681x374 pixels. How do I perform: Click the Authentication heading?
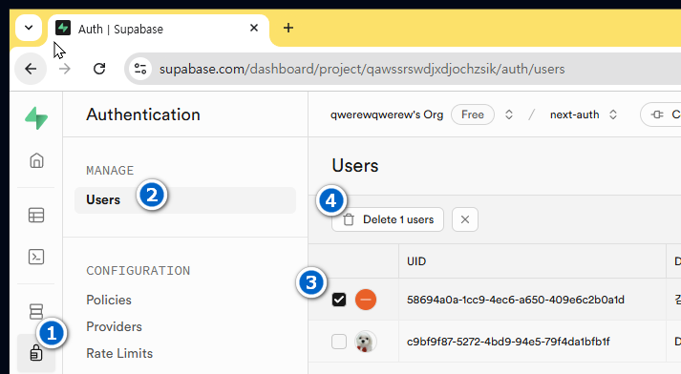tap(143, 114)
